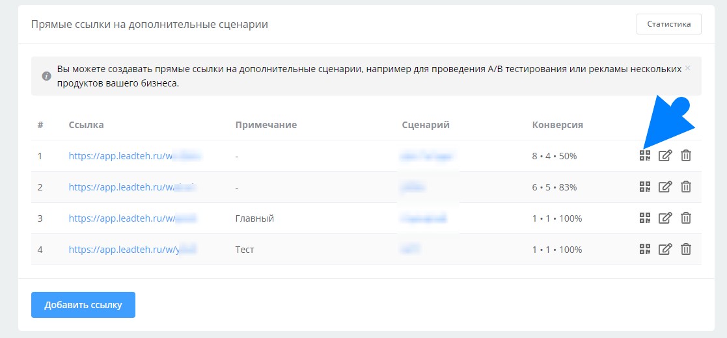Delete the link in row 1
The width and height of the screenshot is (727, 338).
coord(685,155)
